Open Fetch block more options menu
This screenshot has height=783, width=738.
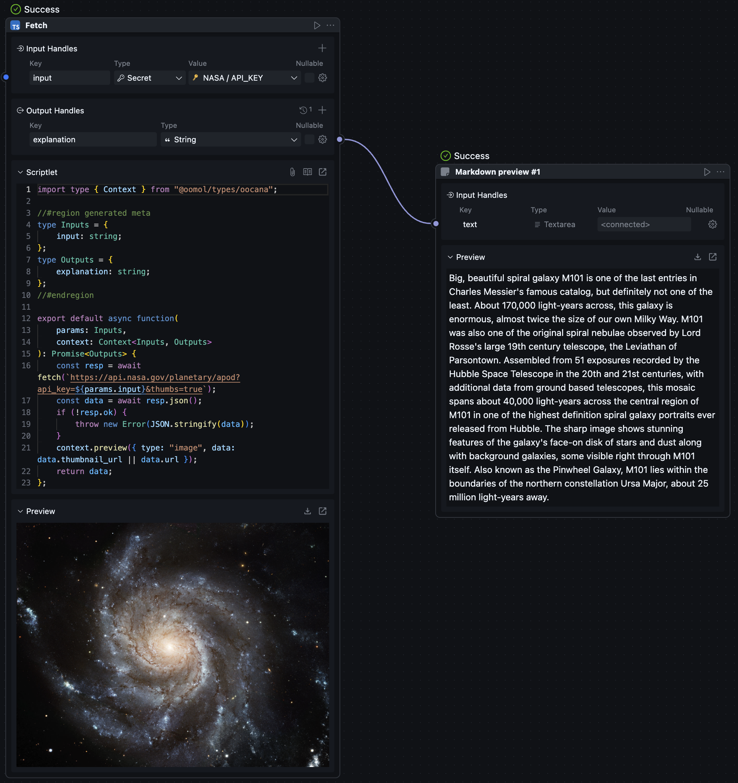click(x=331, y=25)
